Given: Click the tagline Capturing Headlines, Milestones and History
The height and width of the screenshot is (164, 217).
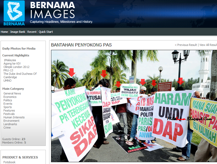Looking at the screenshot, I should 61,22.
